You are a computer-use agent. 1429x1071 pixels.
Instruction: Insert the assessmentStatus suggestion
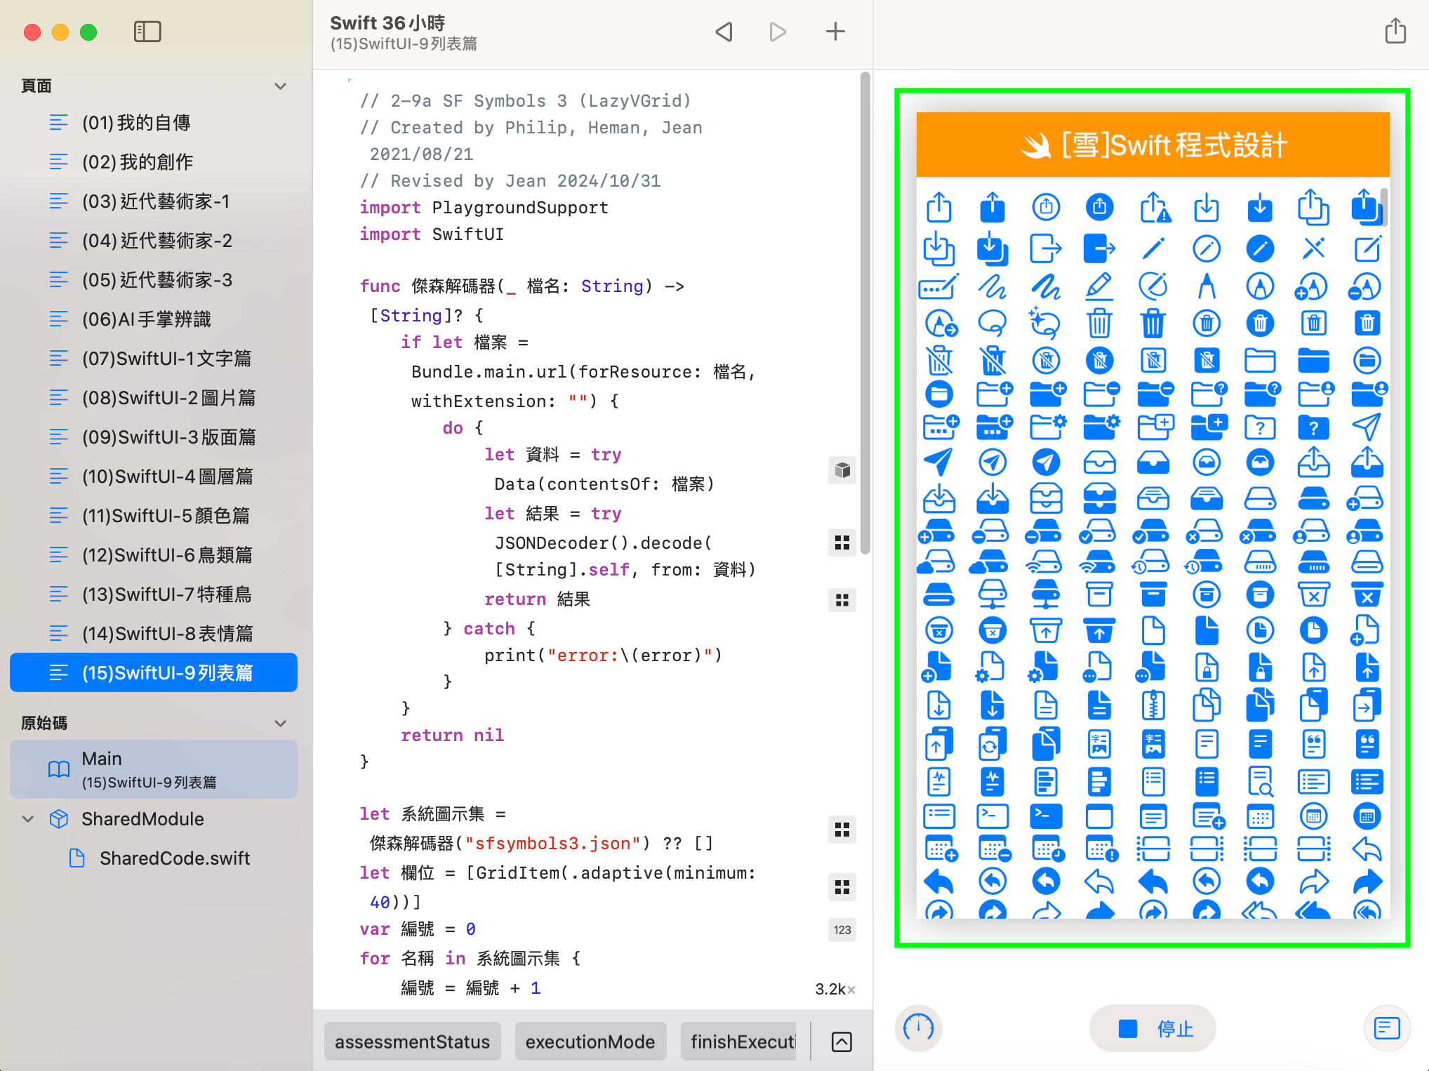[412, 1042]
